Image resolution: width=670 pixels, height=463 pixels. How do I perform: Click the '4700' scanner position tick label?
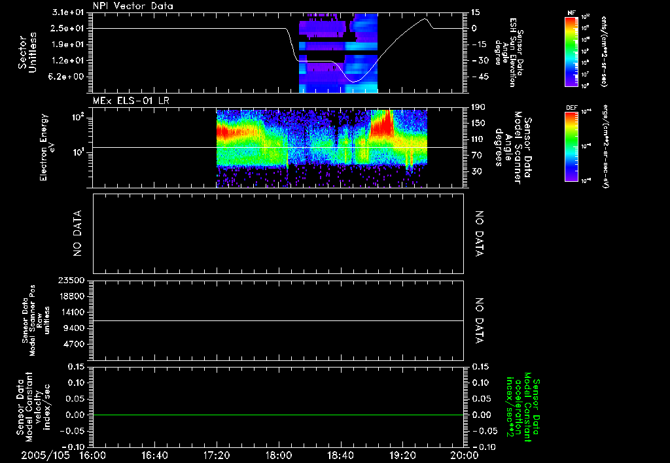[x=75, y=344]
